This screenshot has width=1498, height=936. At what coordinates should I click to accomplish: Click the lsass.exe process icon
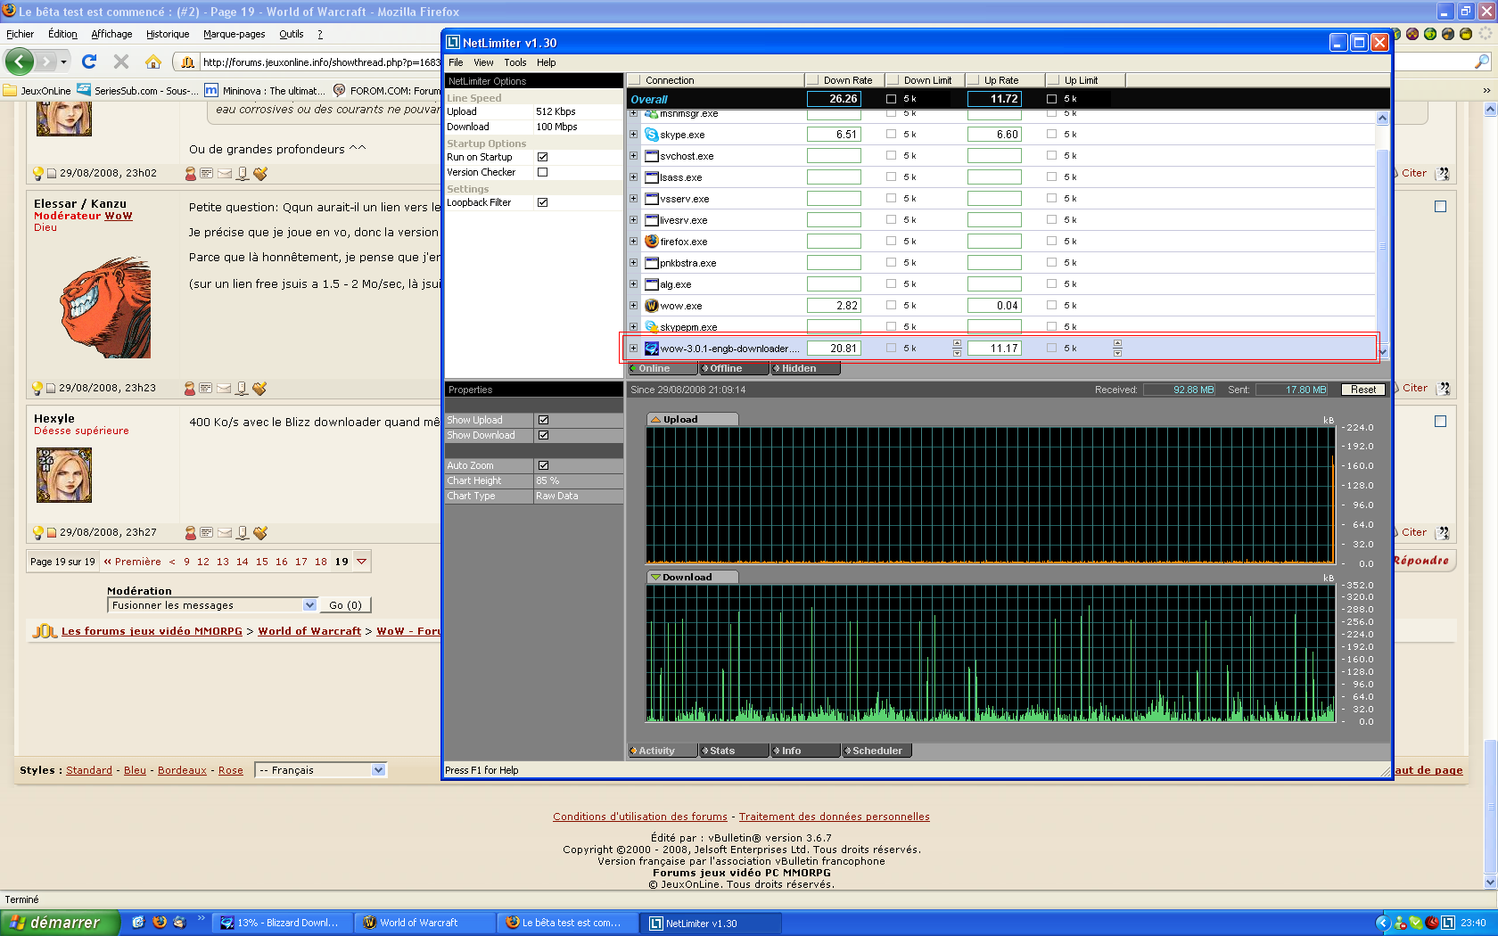pyautogui.click(x=652, y=177)
